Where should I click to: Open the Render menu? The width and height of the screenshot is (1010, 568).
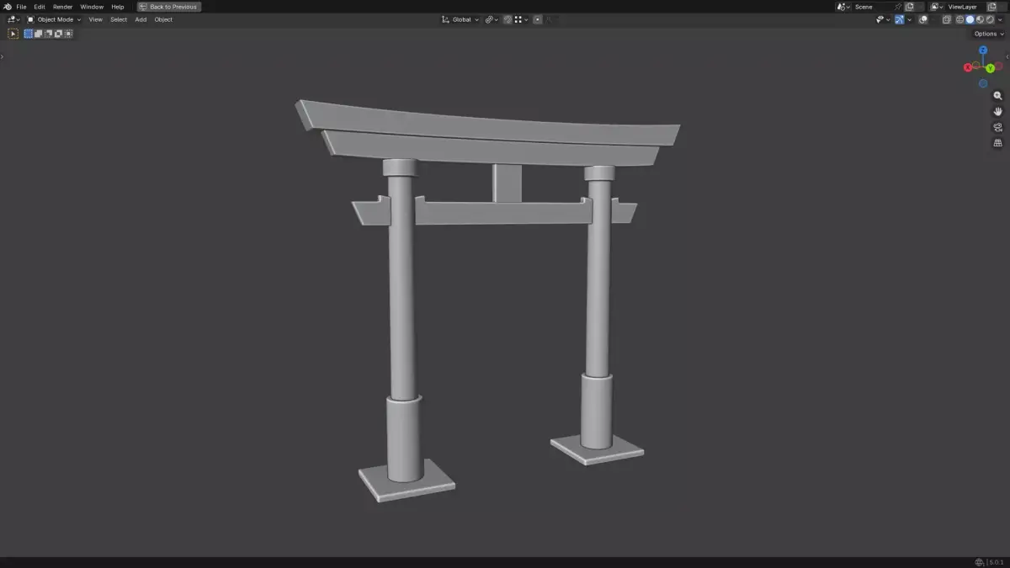point(61,6)
